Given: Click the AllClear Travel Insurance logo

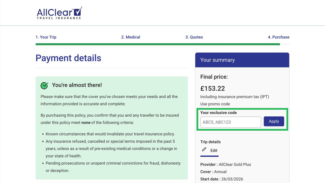Looking at the screenshot, I should click(59, 13).
